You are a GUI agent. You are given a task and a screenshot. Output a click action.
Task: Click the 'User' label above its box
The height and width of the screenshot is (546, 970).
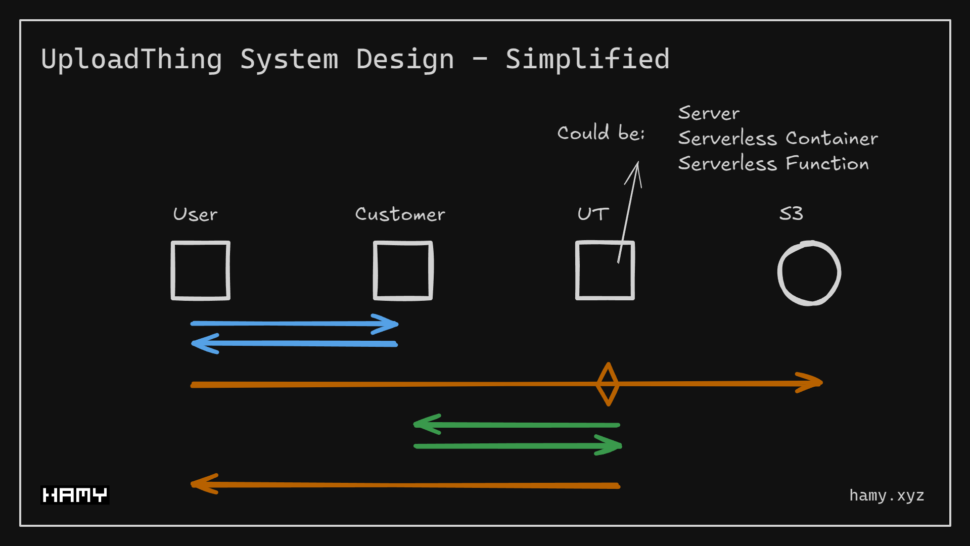click(195, 214)
